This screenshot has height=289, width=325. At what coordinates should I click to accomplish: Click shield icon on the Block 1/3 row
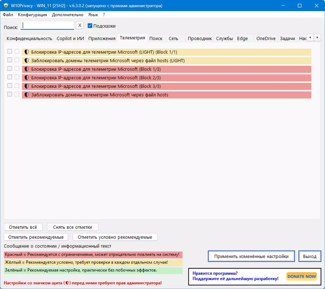(27, 69)
